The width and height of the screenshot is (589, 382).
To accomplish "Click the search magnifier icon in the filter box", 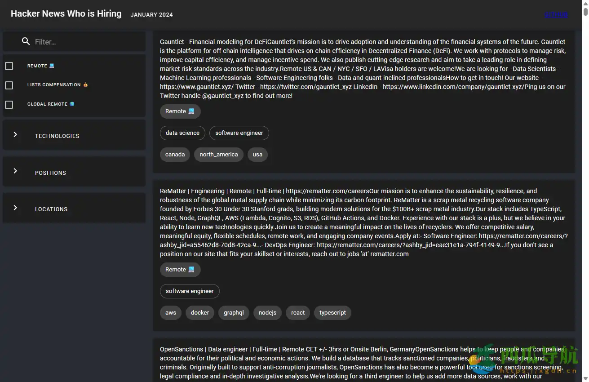I will 26,41.
